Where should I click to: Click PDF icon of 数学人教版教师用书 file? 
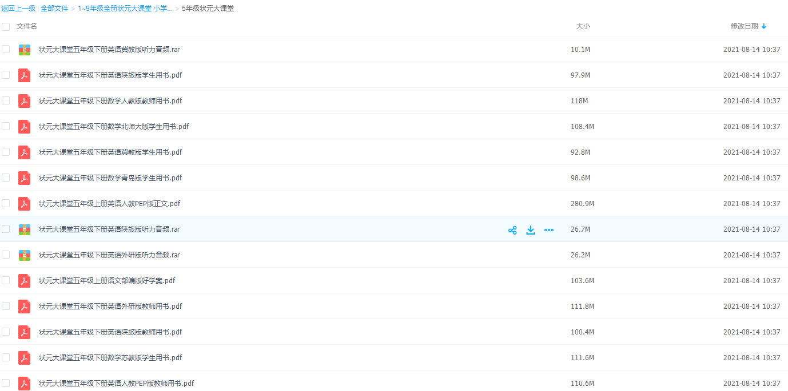tap(24, 101)
